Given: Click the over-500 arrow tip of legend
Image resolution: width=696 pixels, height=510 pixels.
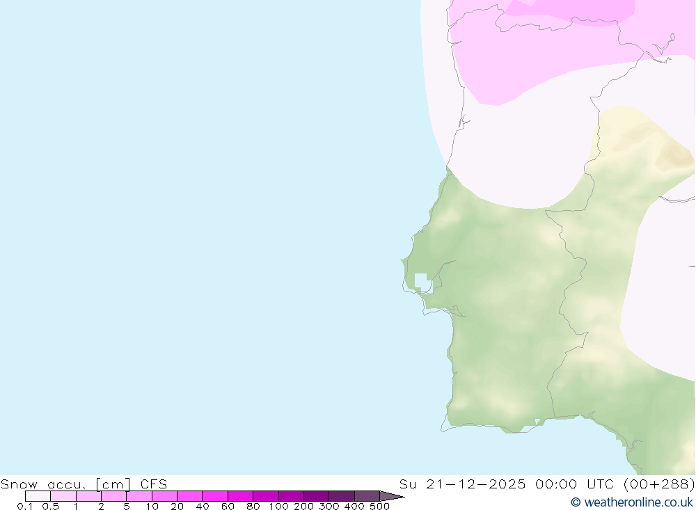Looking at the screenshot, I should [x=392, y=496].
